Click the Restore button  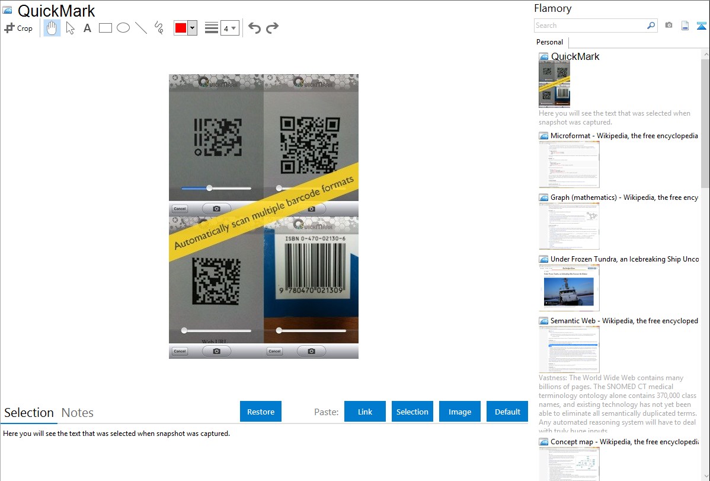[x=261, y=412]
